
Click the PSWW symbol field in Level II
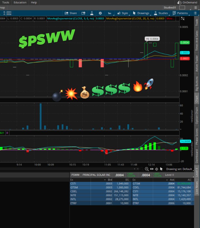76,175
